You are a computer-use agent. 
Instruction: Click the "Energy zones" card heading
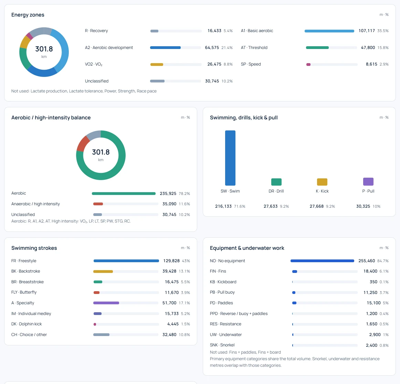[x=28, y=15]
